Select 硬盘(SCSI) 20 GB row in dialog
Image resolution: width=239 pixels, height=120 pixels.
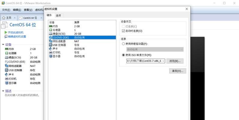pyautogui.click(x=82, y=34)
